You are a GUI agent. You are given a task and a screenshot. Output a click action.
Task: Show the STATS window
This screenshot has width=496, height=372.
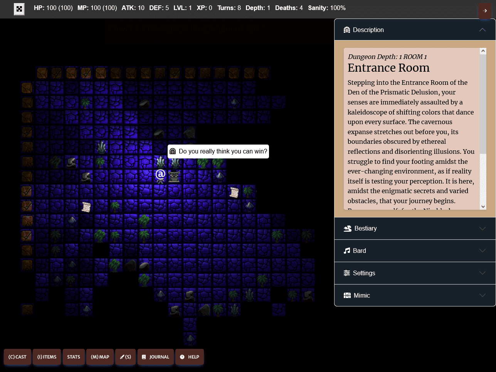(x=74, y=357)
